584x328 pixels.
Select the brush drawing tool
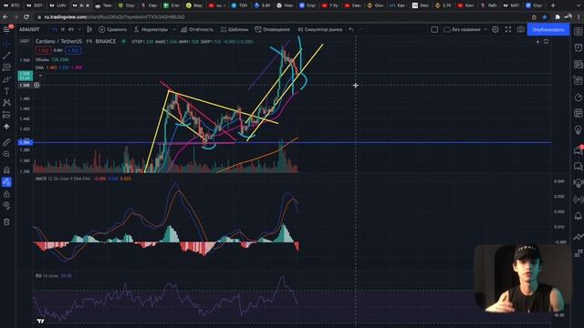6,79
